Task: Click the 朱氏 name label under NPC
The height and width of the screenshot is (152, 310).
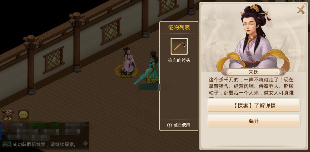Action: point(126,75)
